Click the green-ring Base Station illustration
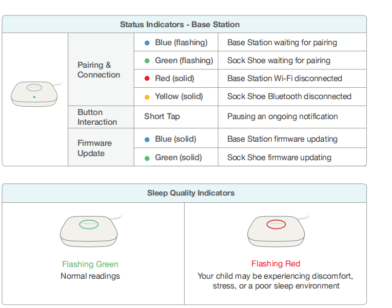Viewport: 392px width, 308px height. click(x=90, y=230)
